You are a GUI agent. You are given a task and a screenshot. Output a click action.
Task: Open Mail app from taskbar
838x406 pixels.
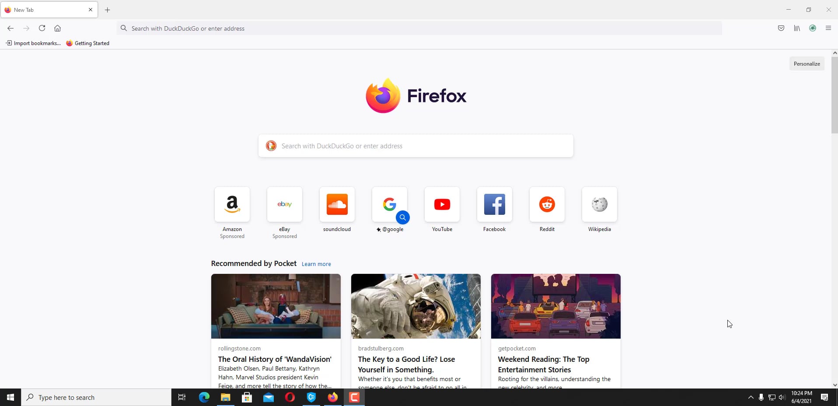(269, 397)
